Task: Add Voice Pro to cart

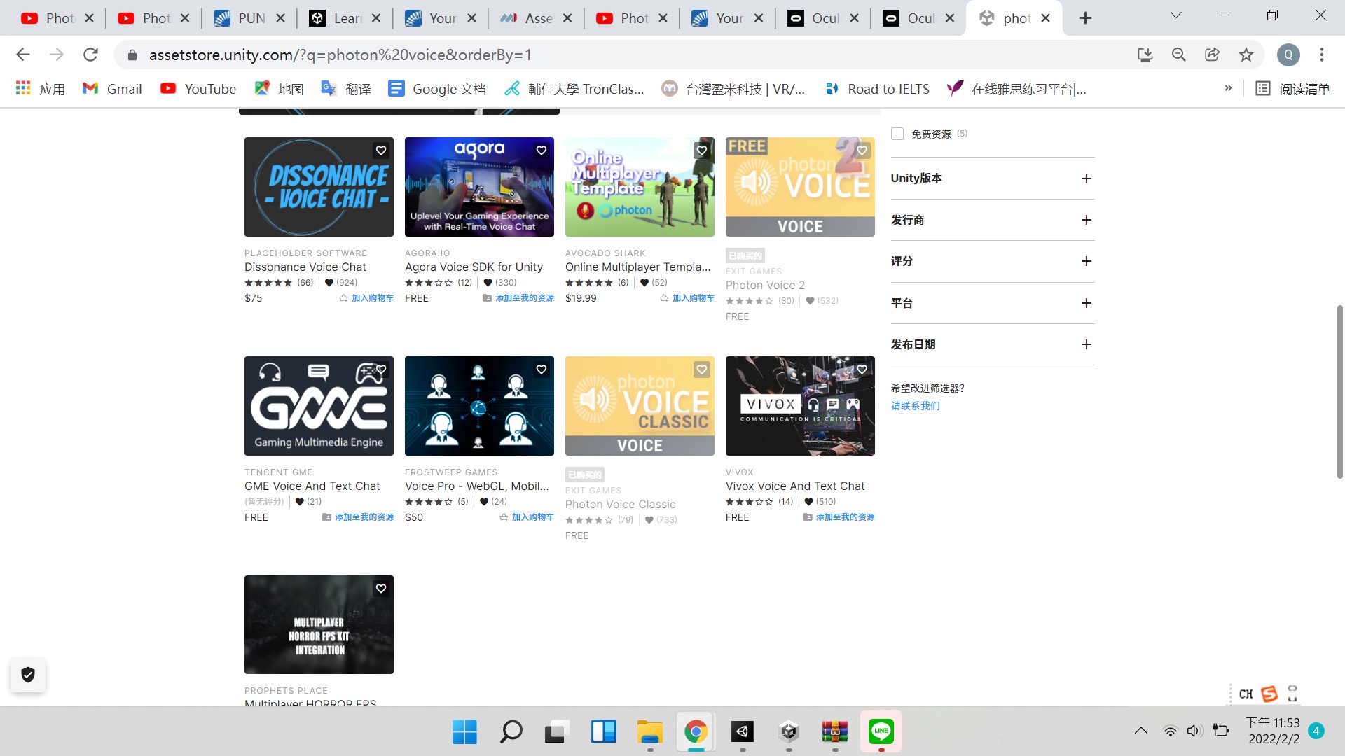Action: pyautogui.click(x=527, y=517)
